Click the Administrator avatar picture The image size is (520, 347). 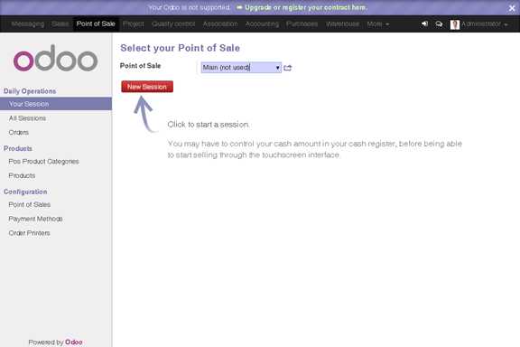[x=455, y=24]
